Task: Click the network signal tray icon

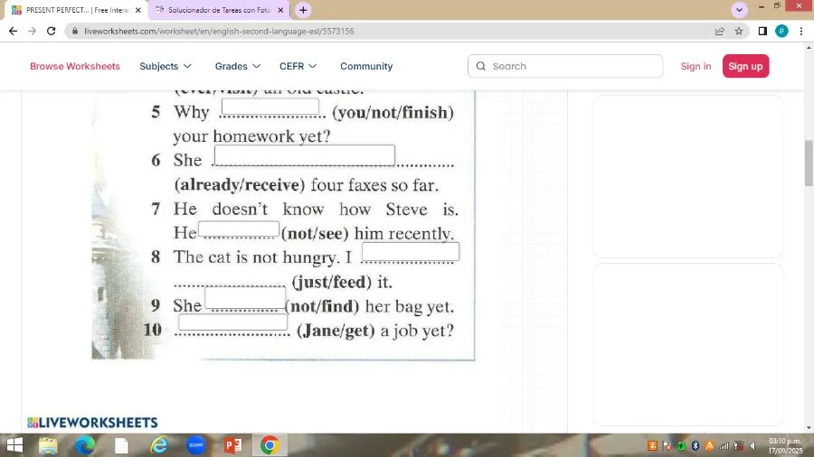Action: (724, 445)
